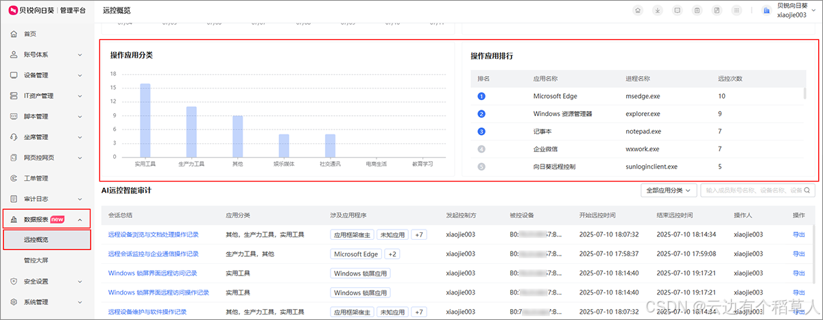Click the 远控次数 column header

[730, 79]
